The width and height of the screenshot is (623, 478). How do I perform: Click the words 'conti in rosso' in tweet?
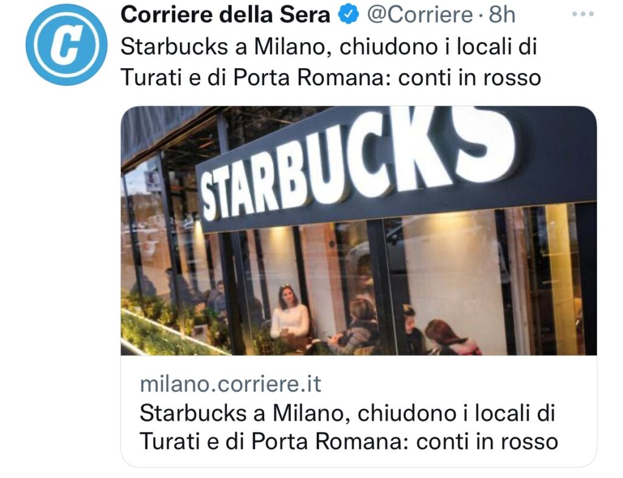click(469, 77)
